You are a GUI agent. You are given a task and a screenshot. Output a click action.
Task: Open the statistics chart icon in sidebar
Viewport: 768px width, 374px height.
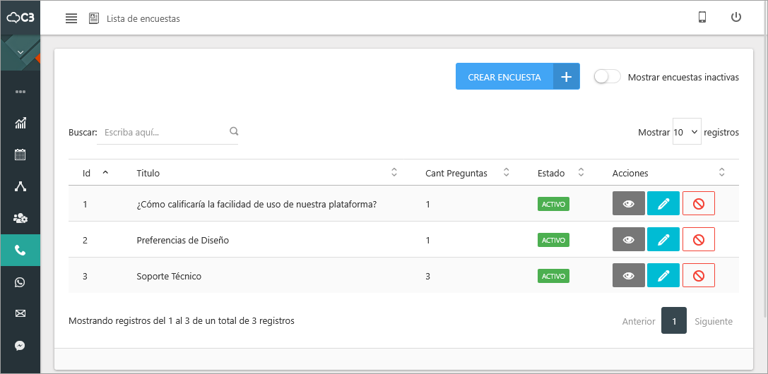click(x=20, y=123)
